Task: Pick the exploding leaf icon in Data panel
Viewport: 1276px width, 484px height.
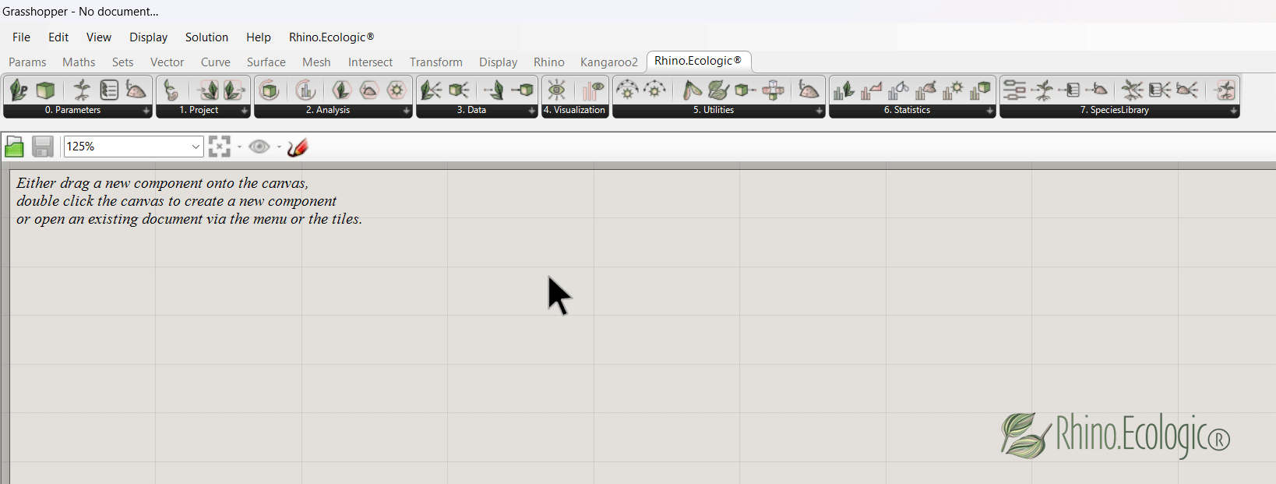Action: coord(431,90)
